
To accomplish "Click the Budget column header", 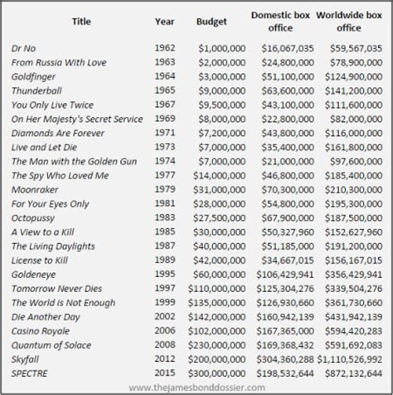I will pyautogui.click(x=211, y=22).
